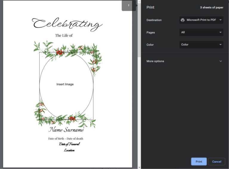This screenshot has width=229, height=169.
Task: Click the 'Pages' label
Action: 151,32
